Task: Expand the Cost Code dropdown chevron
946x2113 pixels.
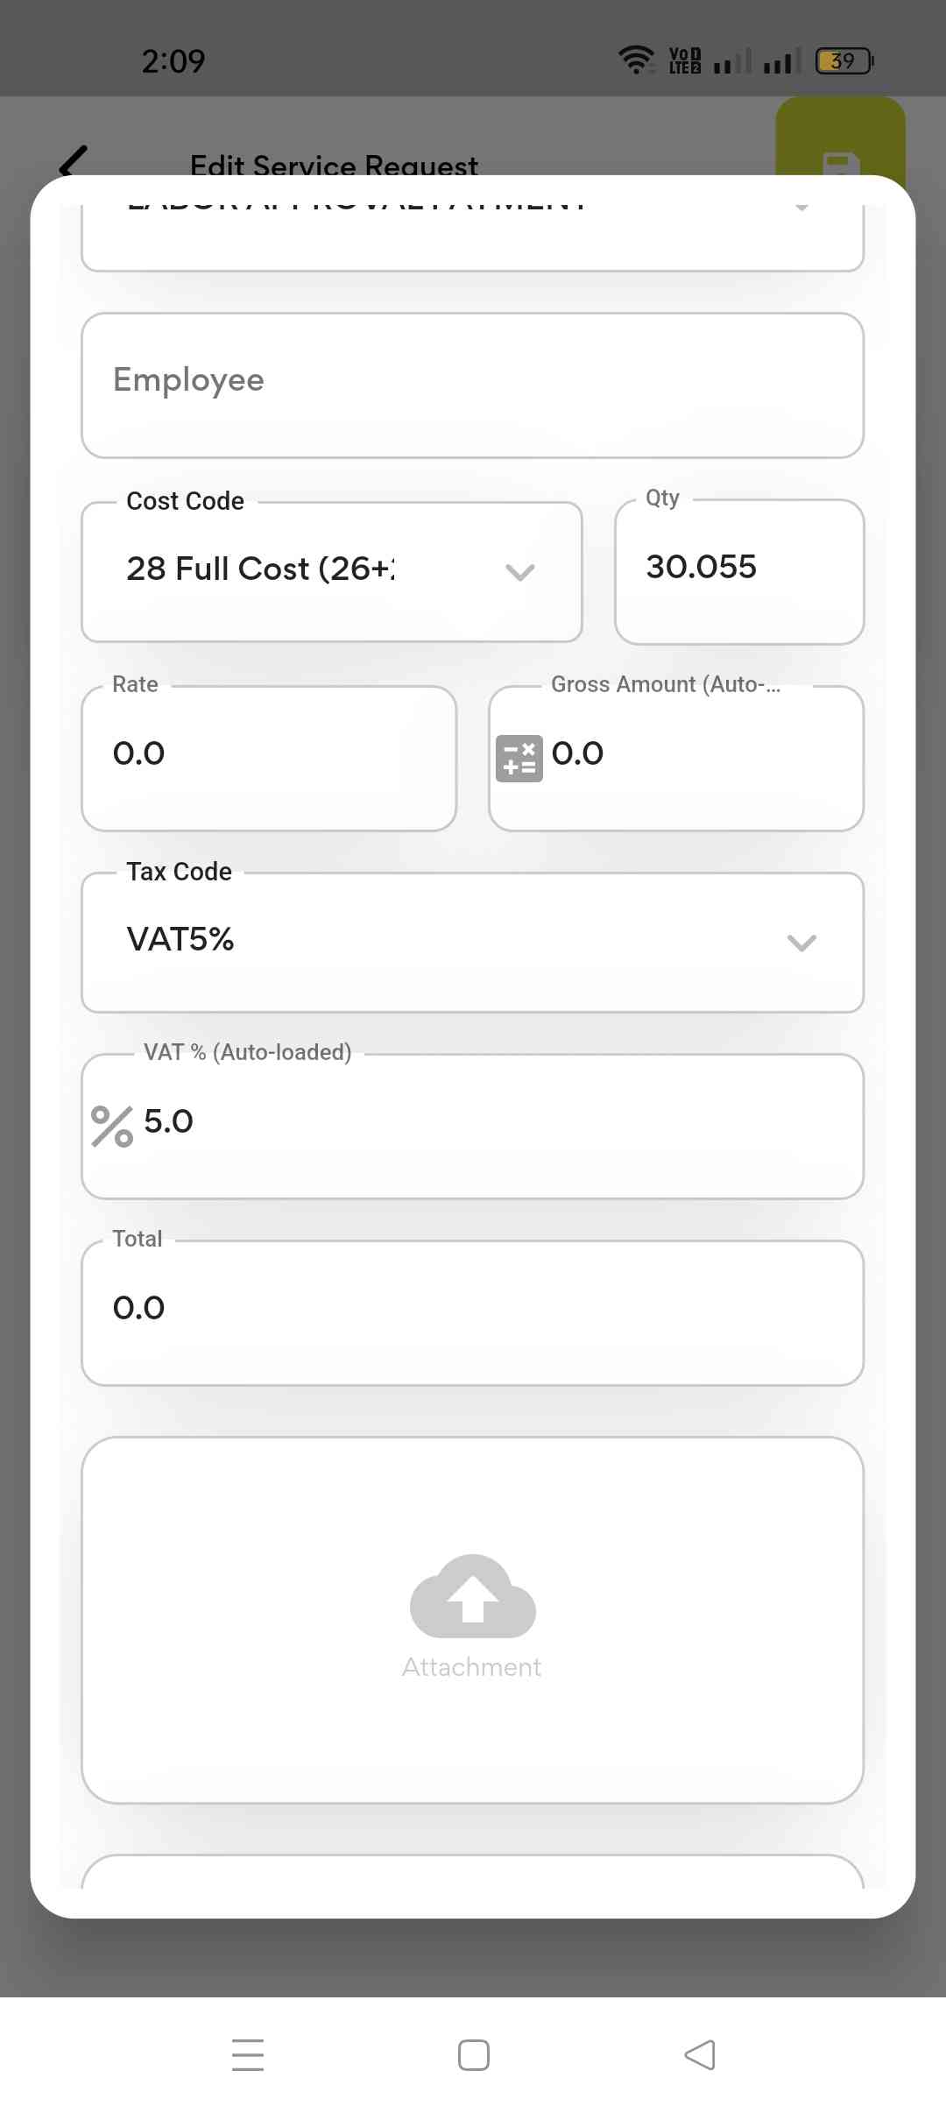Action: click(x=520, y=572)
